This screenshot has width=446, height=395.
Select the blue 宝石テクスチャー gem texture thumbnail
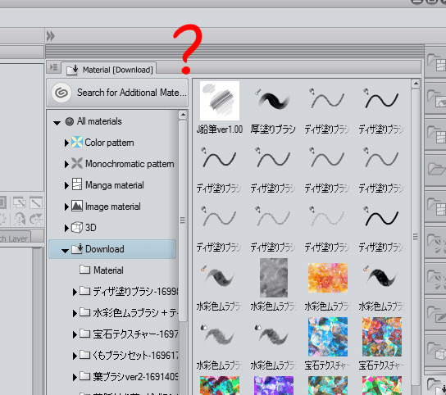coord(328,337)
